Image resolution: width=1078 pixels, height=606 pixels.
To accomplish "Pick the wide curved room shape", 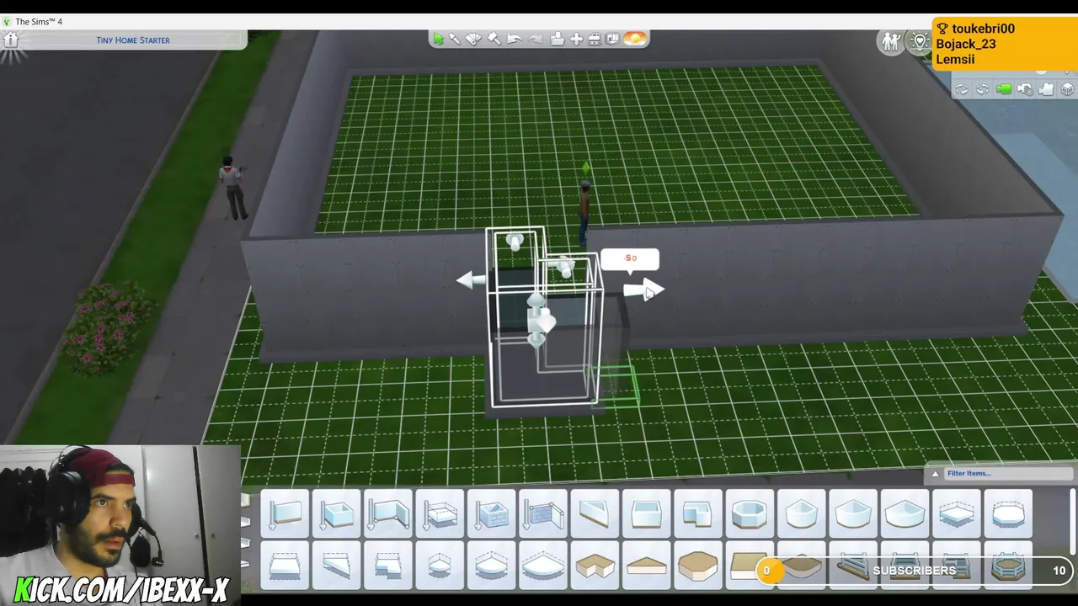I will (905, 513).
